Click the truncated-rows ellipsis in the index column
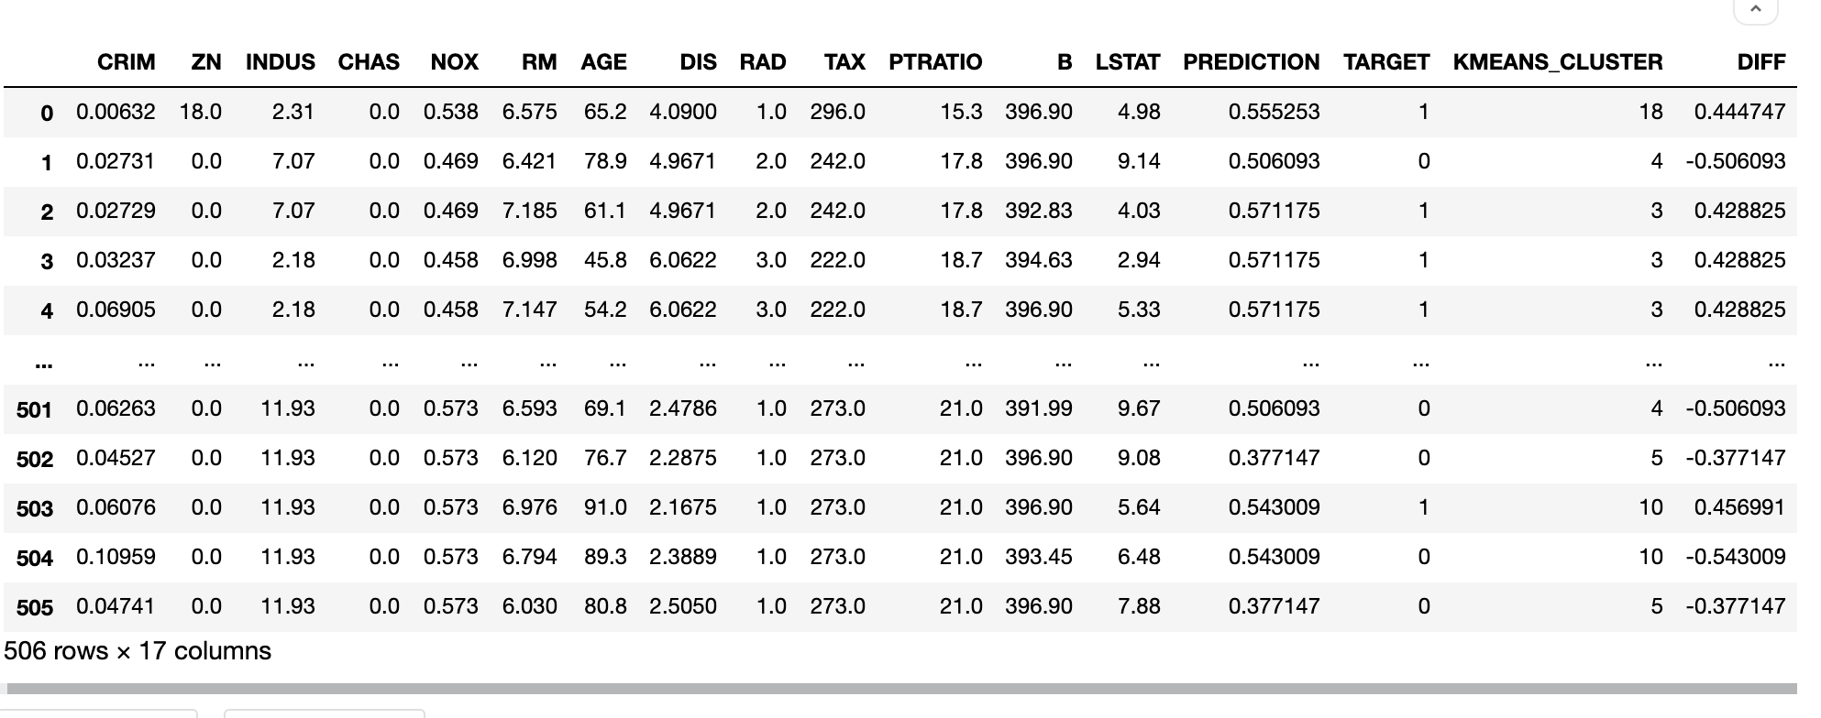1821x718 pixels. (x=43, y=365)
